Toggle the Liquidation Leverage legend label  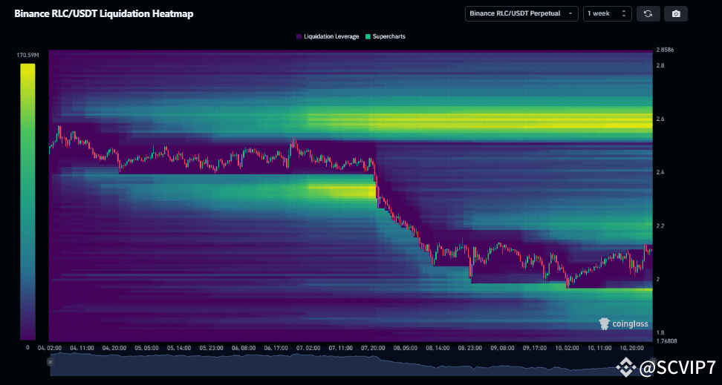click(x=331, y=36)
